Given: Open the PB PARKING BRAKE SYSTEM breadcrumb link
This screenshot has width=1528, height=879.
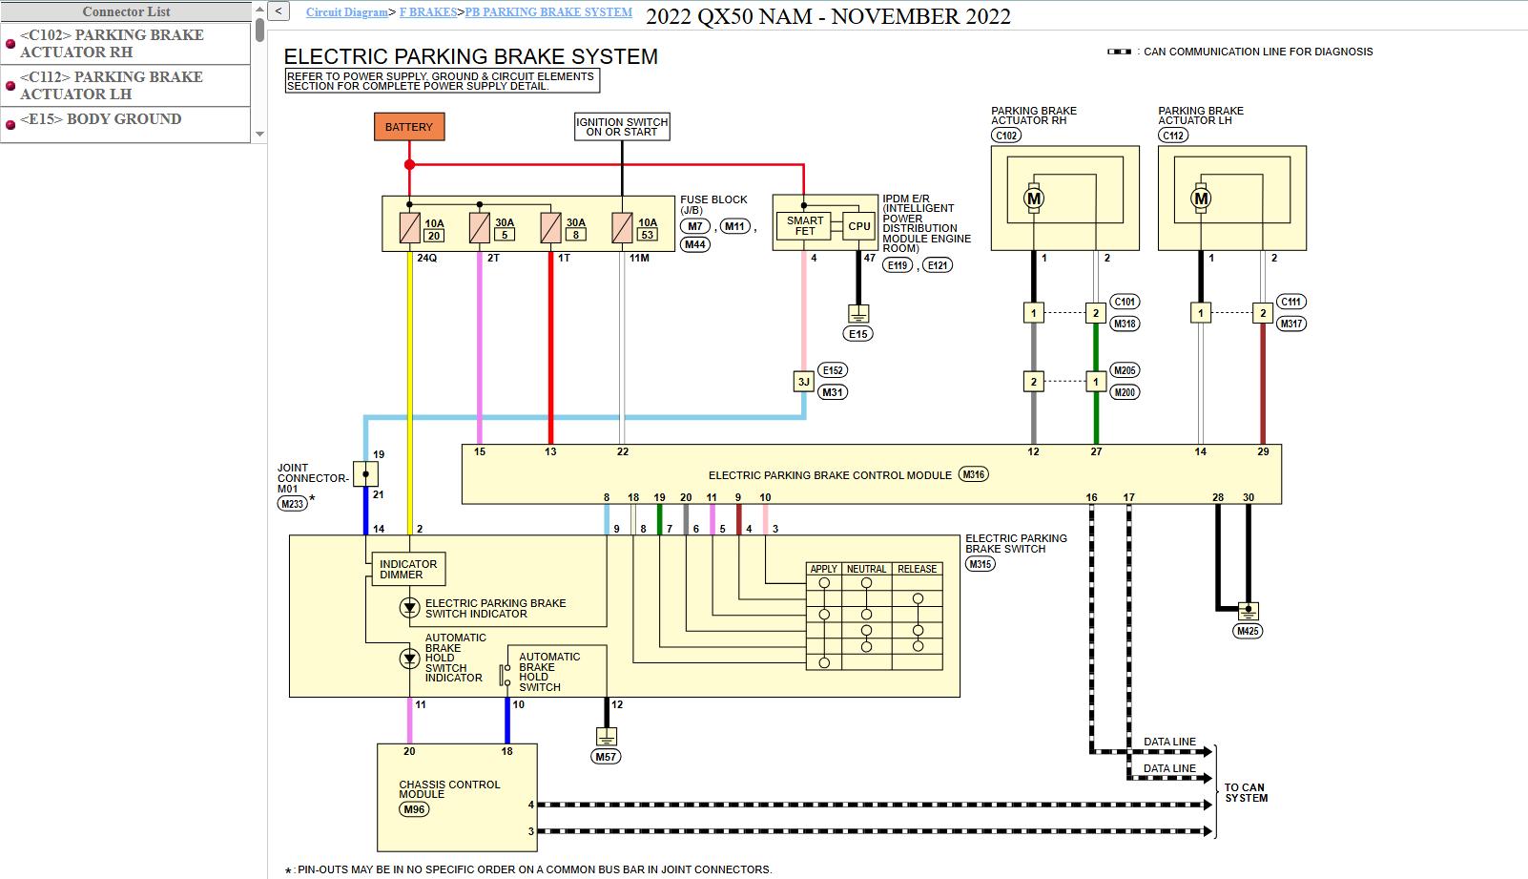Looking at the screenshot, I should tap(548, 12).
